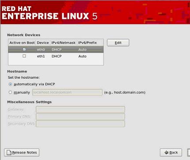Click the Hostname section heading
The image size is (190, 160).
[x=17, y=72]
